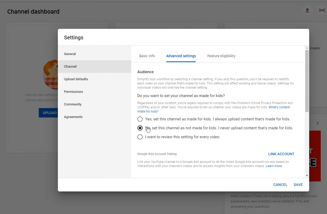
Task: Click CANCEL in the Settings dialog
Action: click(x=280, y=185)
